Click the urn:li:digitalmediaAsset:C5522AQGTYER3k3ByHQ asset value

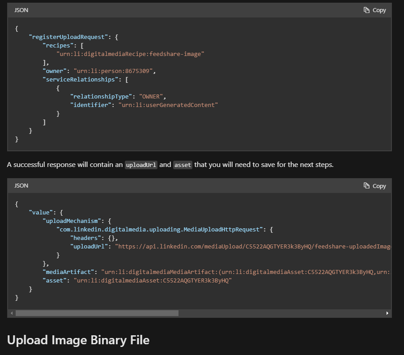pos(153,281)
